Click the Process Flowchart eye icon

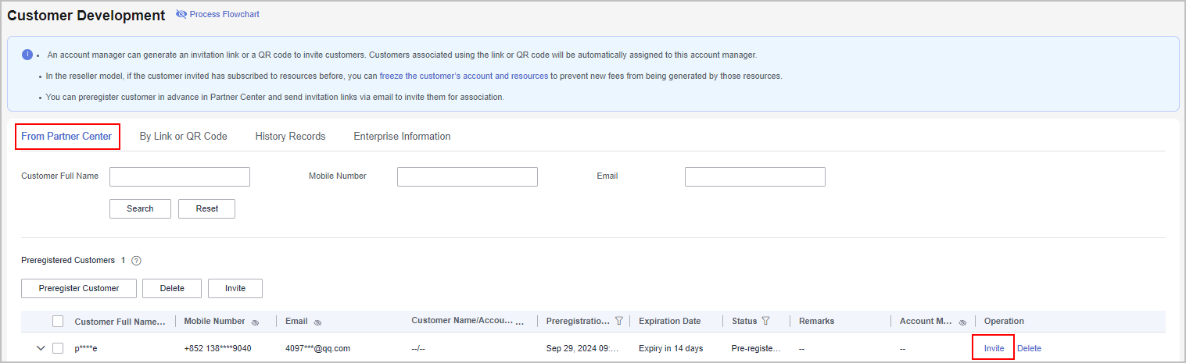pos(181,15)
